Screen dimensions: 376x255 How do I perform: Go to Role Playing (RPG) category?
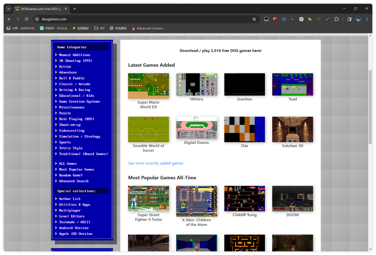tap(77, 119)
